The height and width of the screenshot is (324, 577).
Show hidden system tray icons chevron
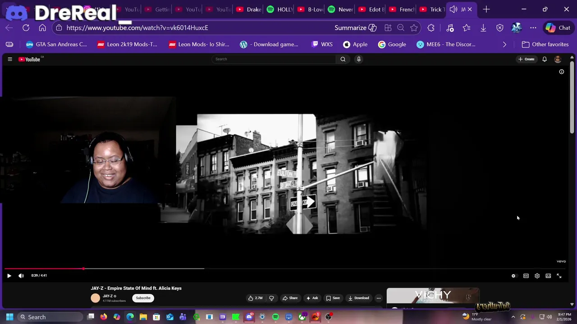click(x=513, y=317)
